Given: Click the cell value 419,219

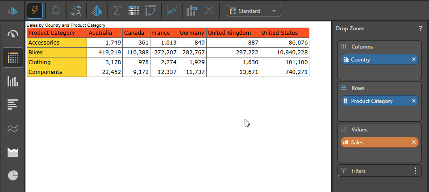Looking at the screenshot, I should tap(105, 53).
